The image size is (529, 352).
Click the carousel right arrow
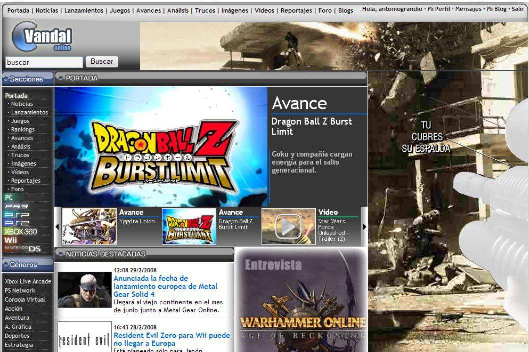(364, 227)
